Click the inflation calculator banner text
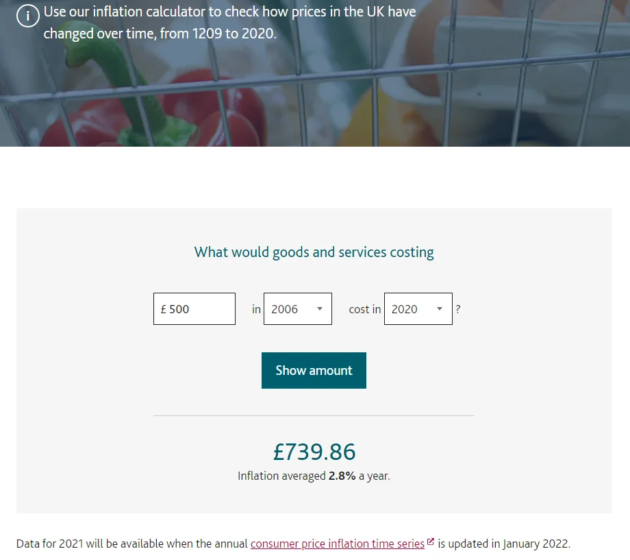The width and height of the screenshot is (630, 560). pyautogui.click(x=229, y=23)
